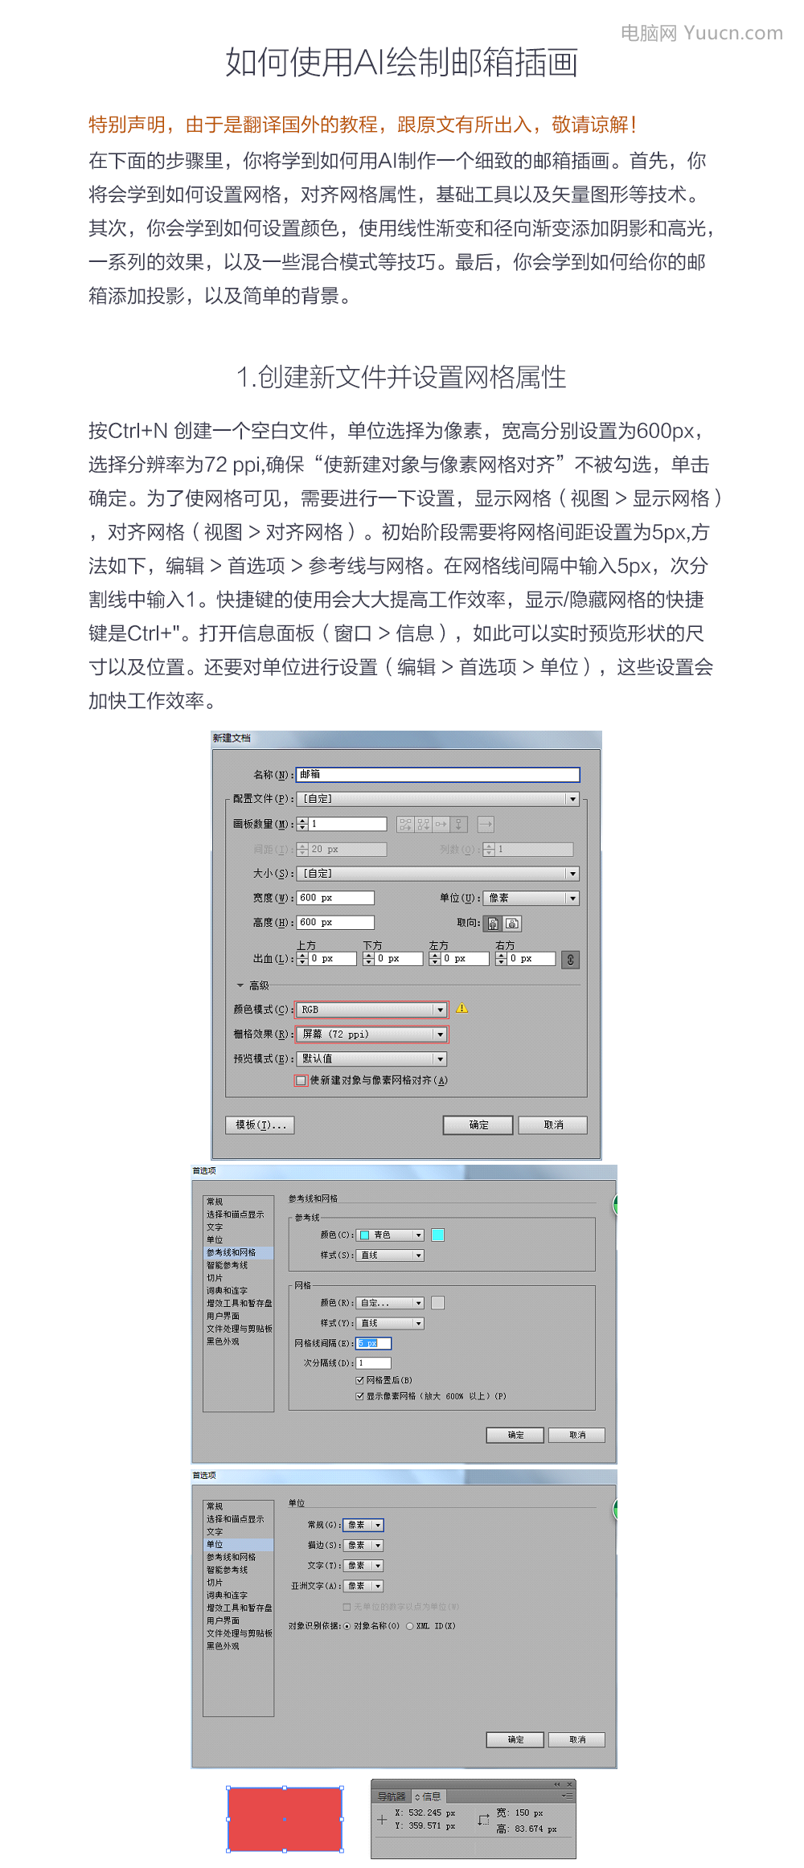Open grid 样式(Y) 直线 dropdown

pos(390,1323)
